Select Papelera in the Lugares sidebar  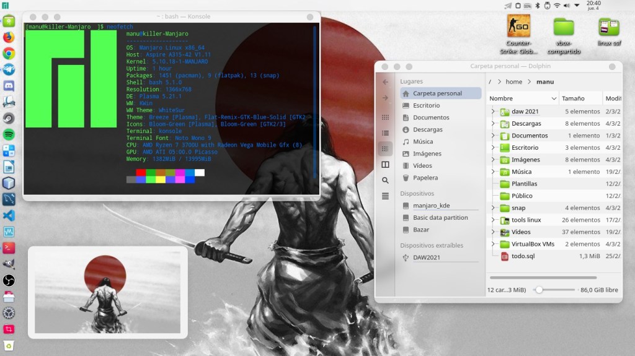click(x=425, y=178)
